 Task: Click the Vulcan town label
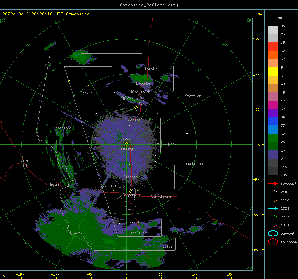coord(169,246)
